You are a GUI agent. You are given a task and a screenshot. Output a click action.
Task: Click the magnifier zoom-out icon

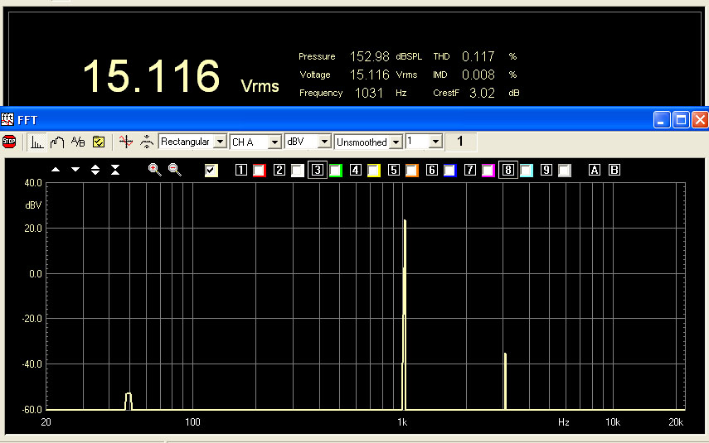point(175,170)
